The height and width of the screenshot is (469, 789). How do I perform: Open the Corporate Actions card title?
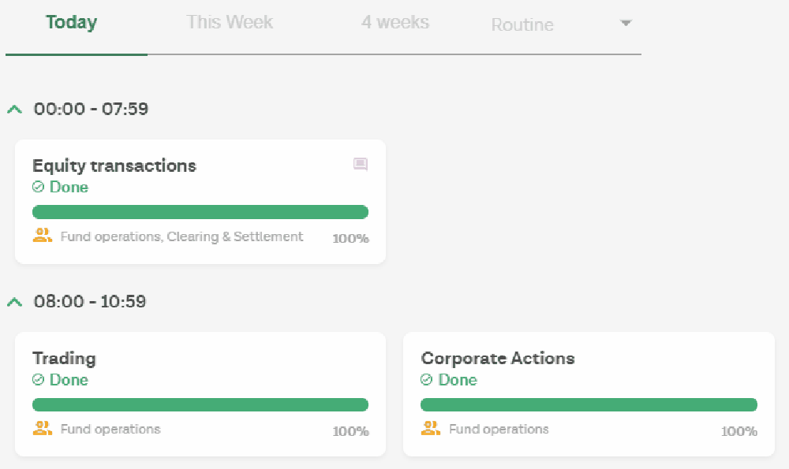click(x=498, y=359)
